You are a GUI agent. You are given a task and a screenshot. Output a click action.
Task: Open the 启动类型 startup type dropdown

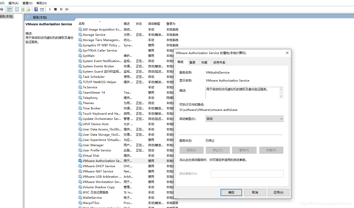244,119
